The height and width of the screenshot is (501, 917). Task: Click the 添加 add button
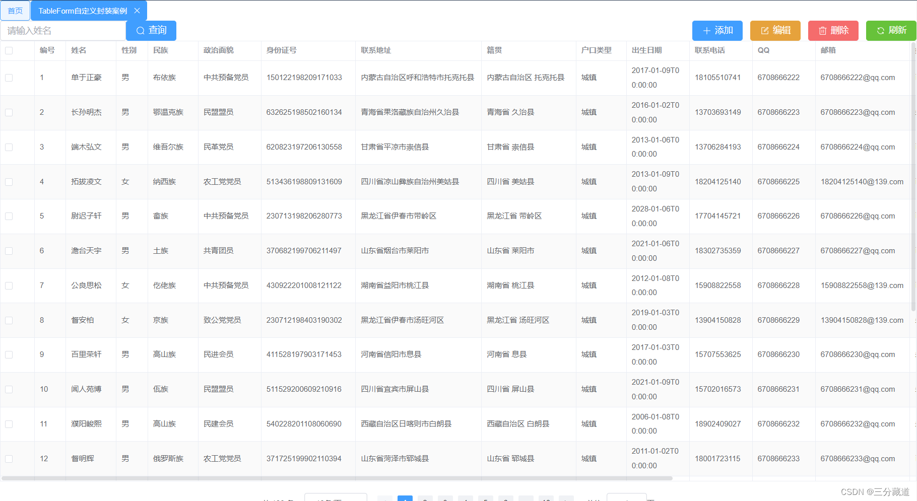[x=717, y=30]
